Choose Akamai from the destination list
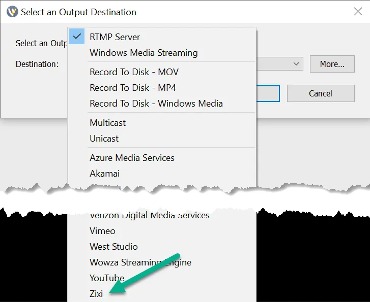Image resolution: width=370 pixels, height=302 pixels. tap(162, 174)
